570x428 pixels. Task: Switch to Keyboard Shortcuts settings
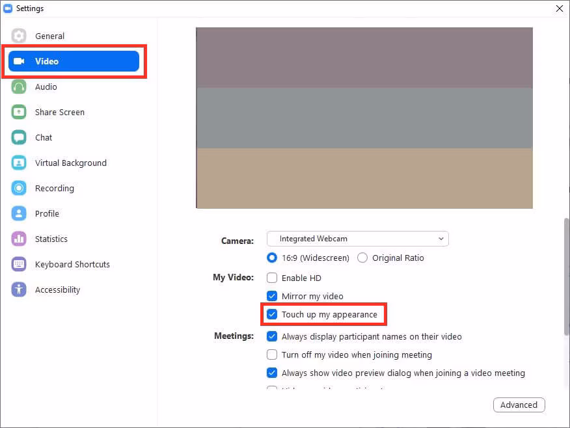72,264
